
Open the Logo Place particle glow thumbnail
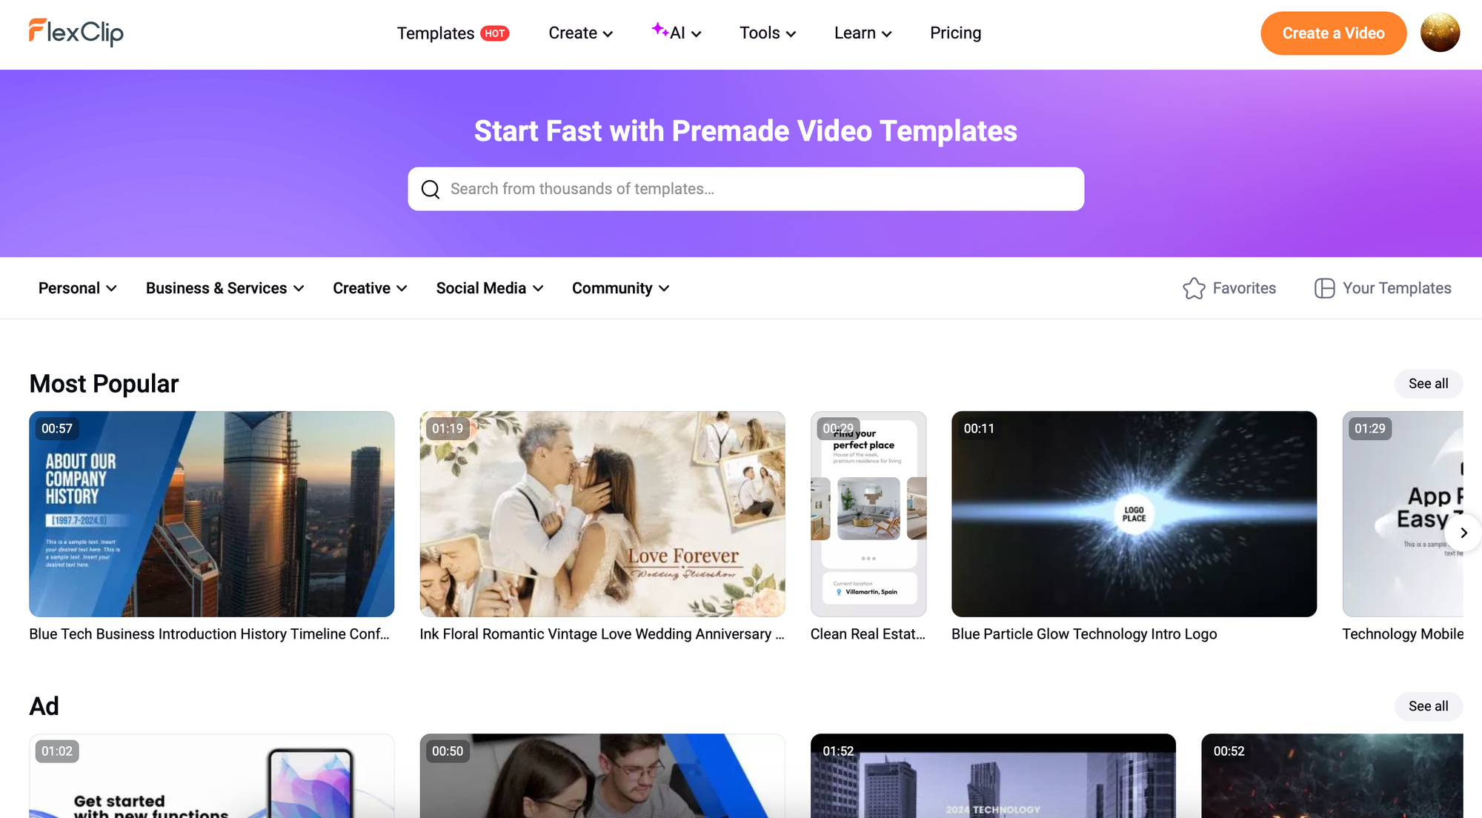[x=1134, y=514]
